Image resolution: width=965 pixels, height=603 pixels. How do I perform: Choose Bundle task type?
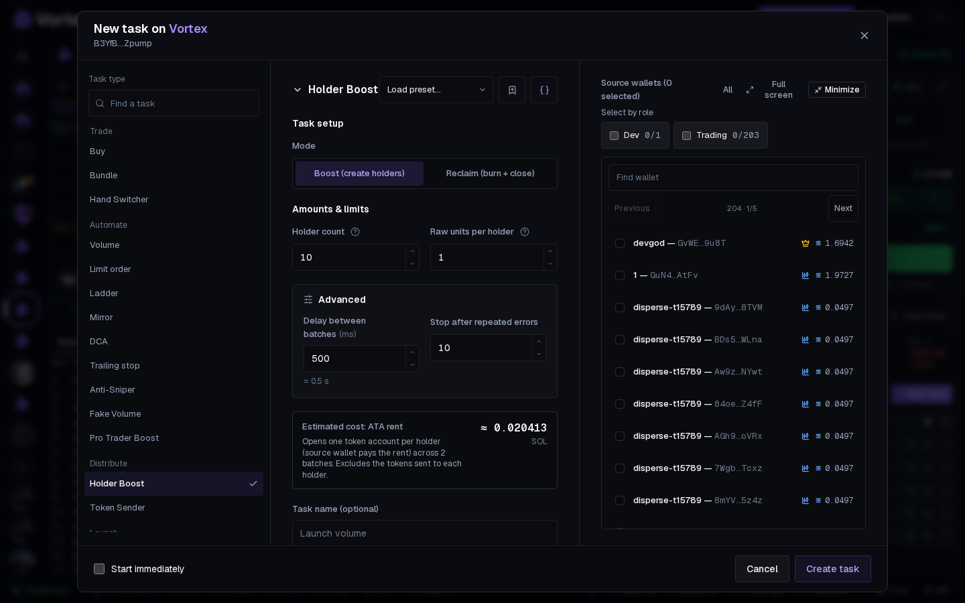tap(174, 176)
